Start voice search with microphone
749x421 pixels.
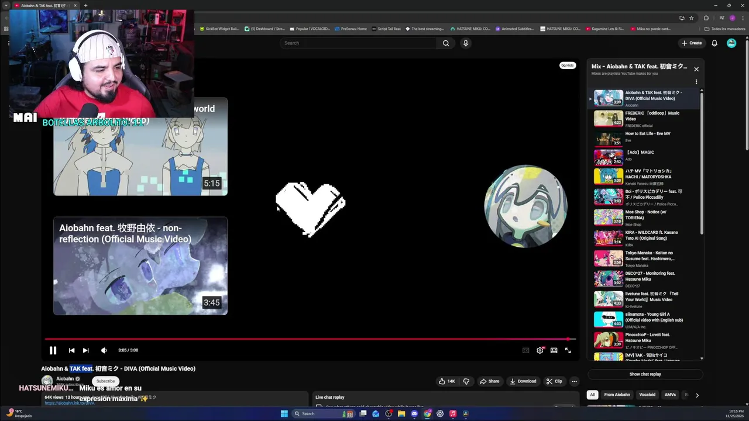tap(466, 43)
